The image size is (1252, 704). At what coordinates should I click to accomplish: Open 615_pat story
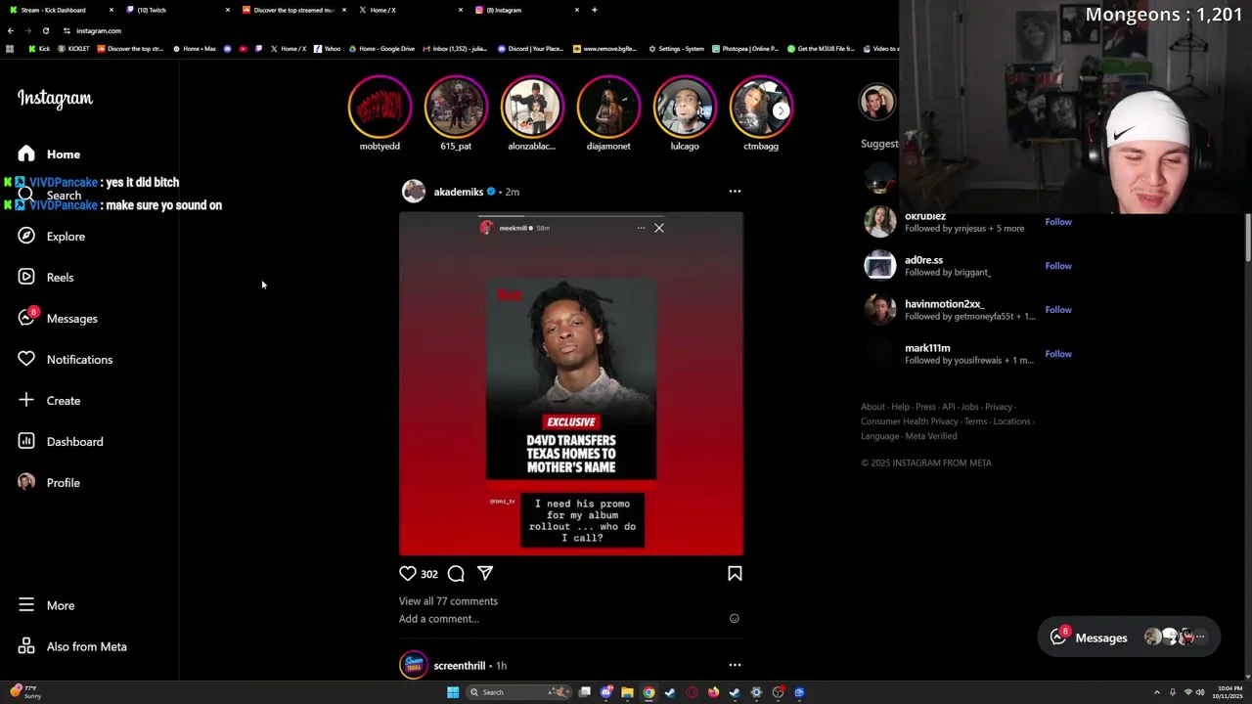(456, 107)
